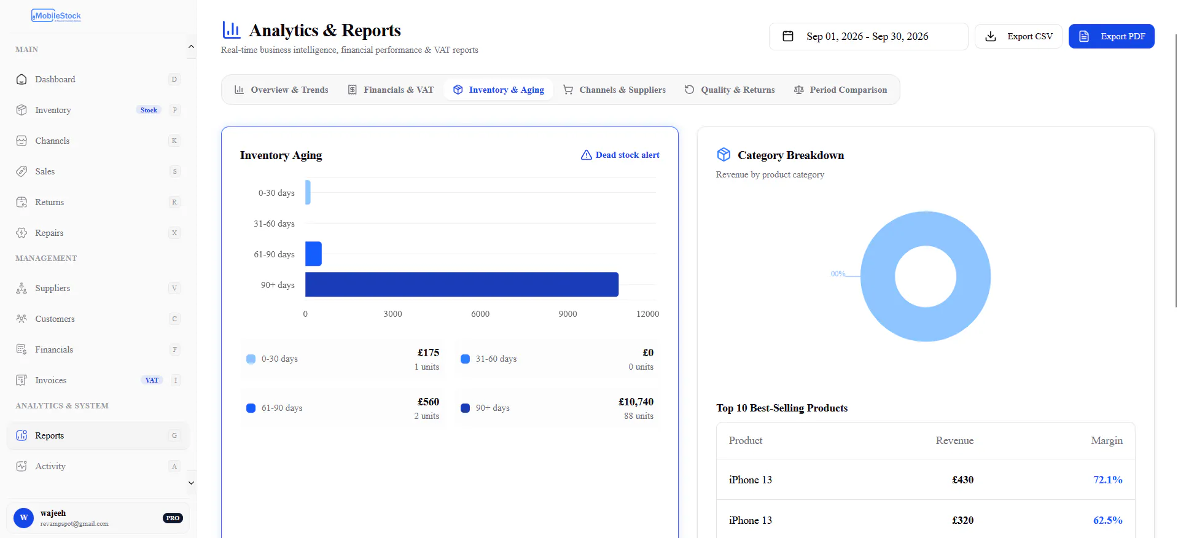This screenshot has width=1178, height=538.
Task: Open the Channels & Suppliers tab
Action: pyautogui.click(x=614, y=90)
